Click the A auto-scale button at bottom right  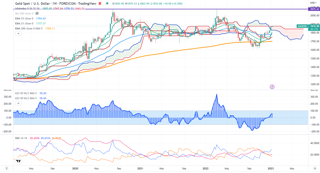[x=315, y=168]
